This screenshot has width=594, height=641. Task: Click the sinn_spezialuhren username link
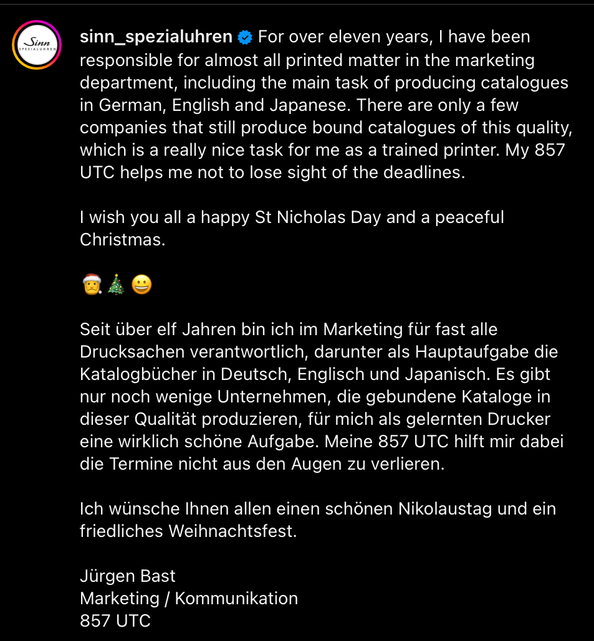156,37
